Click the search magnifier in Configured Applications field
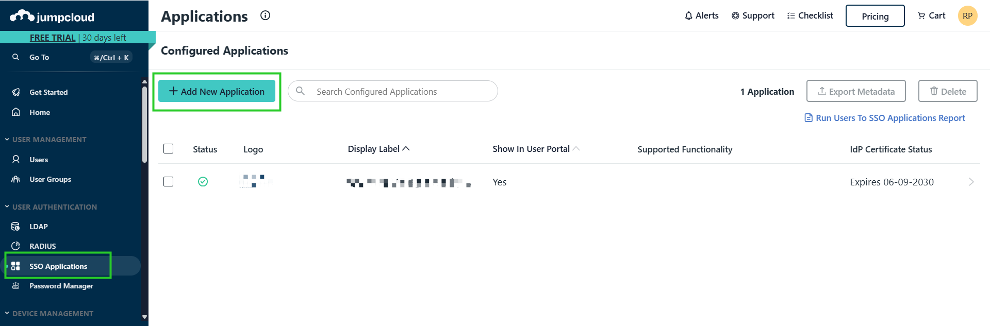 click(x=300, y=91)
